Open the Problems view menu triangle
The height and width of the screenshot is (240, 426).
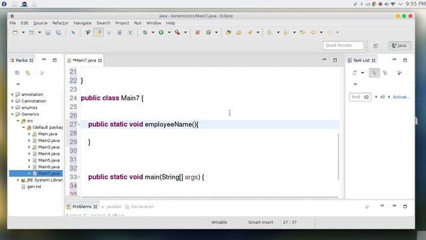pyautogui.click(x=382, y=206)
